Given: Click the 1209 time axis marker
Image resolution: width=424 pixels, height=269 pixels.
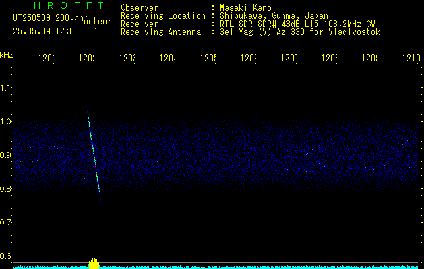Looking at the screenshot, I should pos(370,58).
